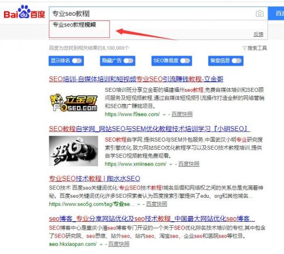The image size is (284, 254).
Task: Expand dropdown arrow next to f9seo.com URL
Action: 164,115
